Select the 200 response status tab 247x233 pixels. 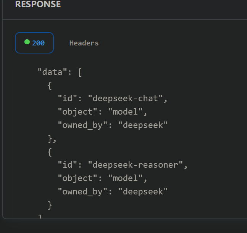(x=34, y=43)
